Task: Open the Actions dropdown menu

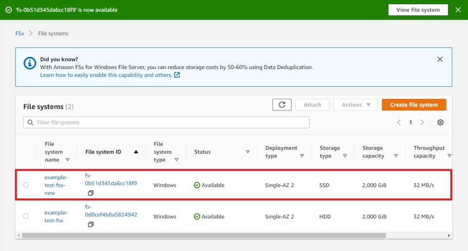Action: [x=355, y=105]
